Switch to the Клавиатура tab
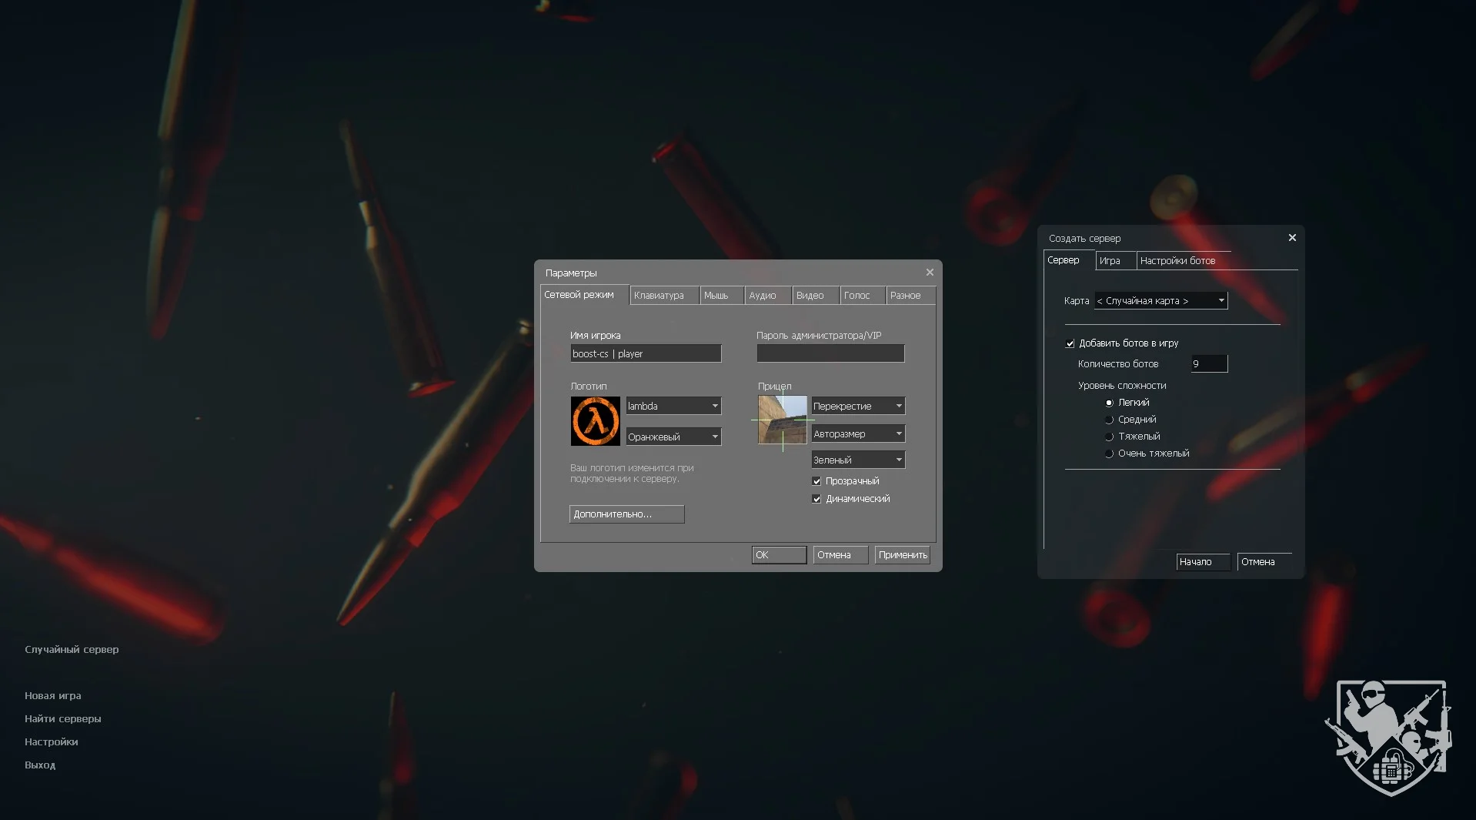Viewport: 1476px width, 820px height. pyautogui.click(x=660, y=296)
